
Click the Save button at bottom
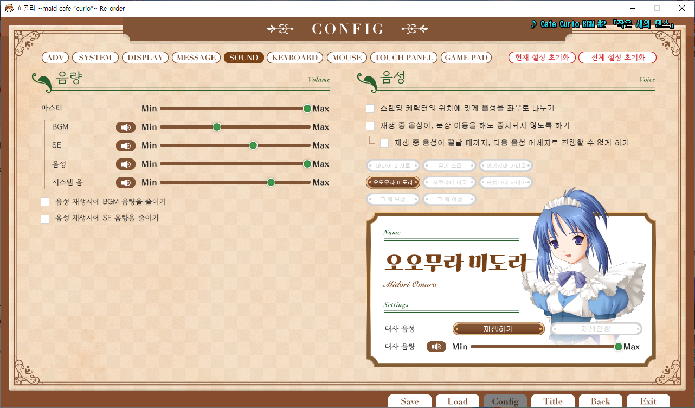point(410,401)
